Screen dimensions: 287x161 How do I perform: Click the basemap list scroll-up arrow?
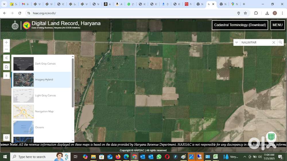[x=73, y=56]
